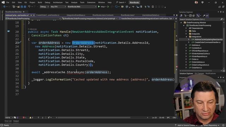The height and width of the screenshot is (127, 226).
Task: Open the File menu
Action: [x=8, y=2]
